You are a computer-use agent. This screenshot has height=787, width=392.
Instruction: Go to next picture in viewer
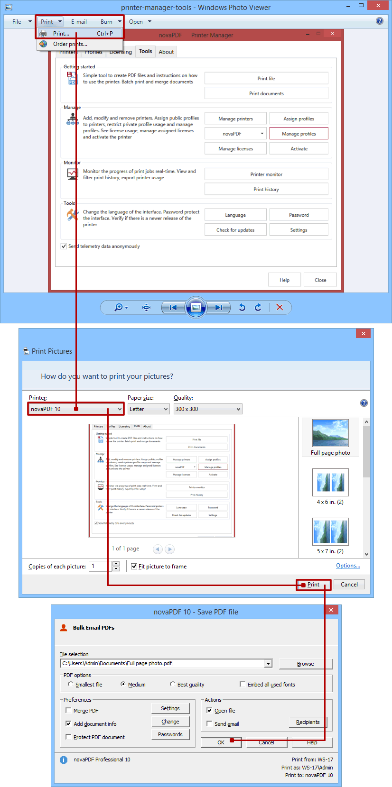tap(219, 307)
